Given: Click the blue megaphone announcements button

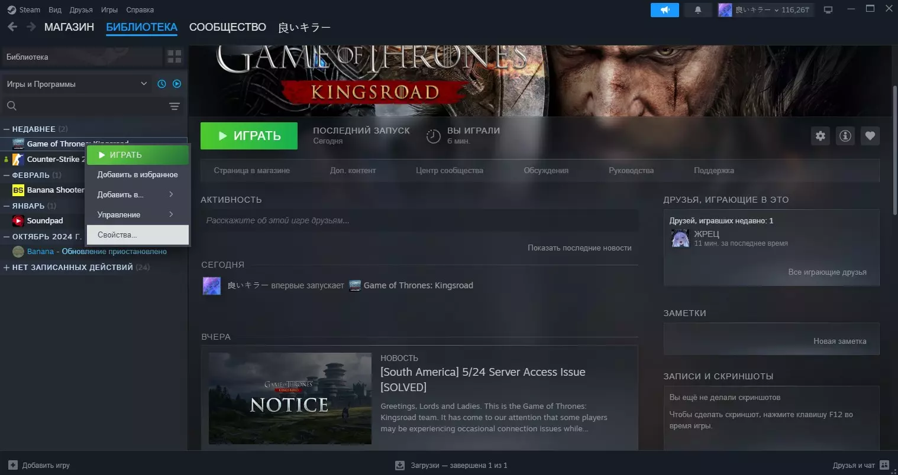Looking at the screenshot, I should [x=665, y=10].
